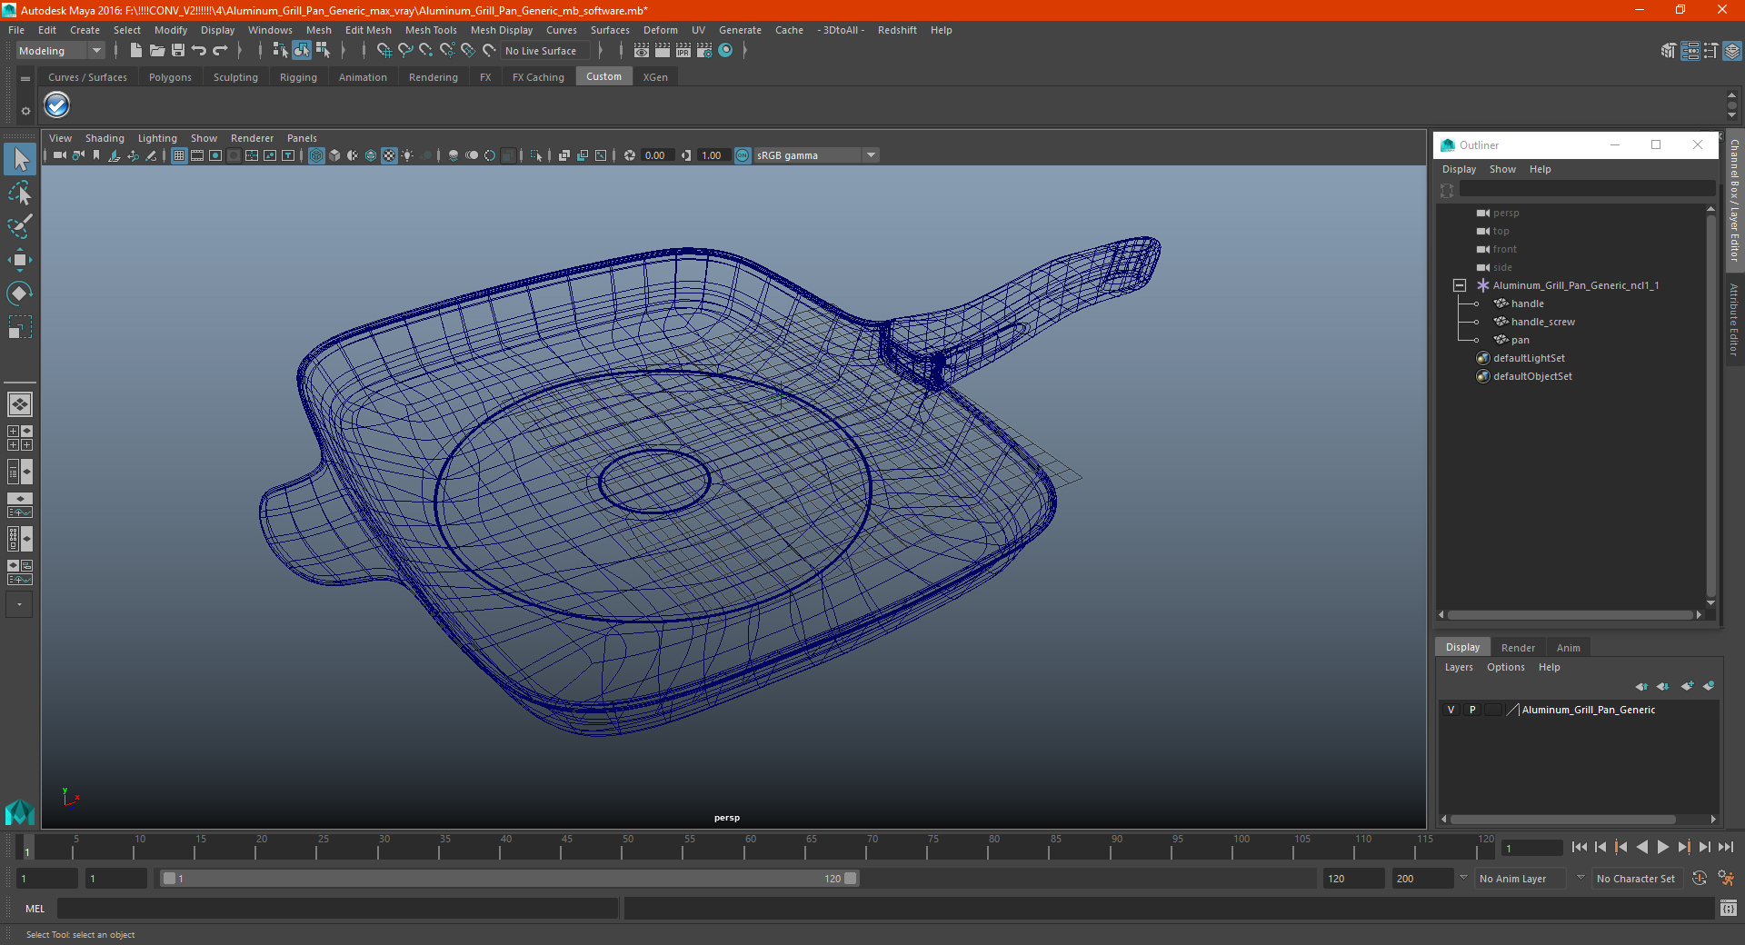This screenshot has width=1745, height=945.
Task: Open the No Live Surface field
Action: 546,51
